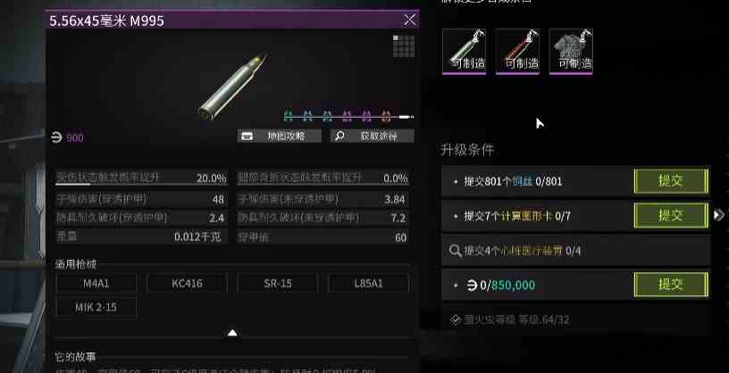Click the right double-arrow beside upgrade conditions
The image size is (729, 373).
tap(719, 214)
